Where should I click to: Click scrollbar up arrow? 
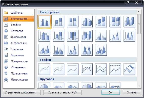139,12
